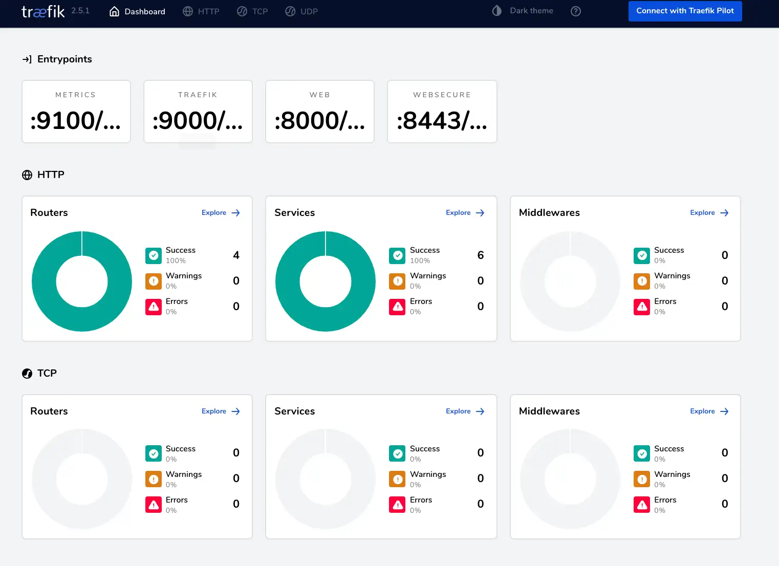The height and width of the screenshot is (566, 779).
Task: Click HTTP Middlewares Errors icon
Action: click(x=642, y=307)
